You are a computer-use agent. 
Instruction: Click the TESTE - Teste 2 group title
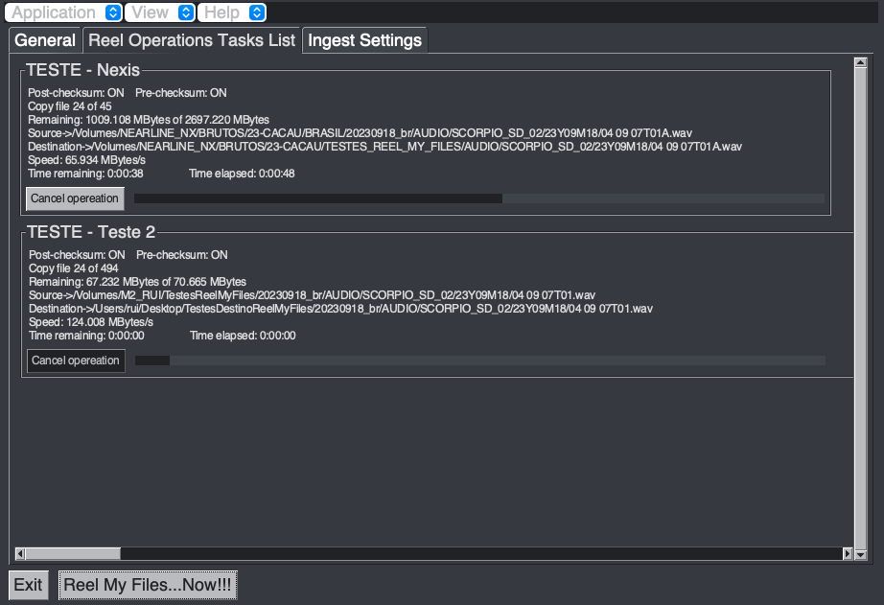point(91,232)
